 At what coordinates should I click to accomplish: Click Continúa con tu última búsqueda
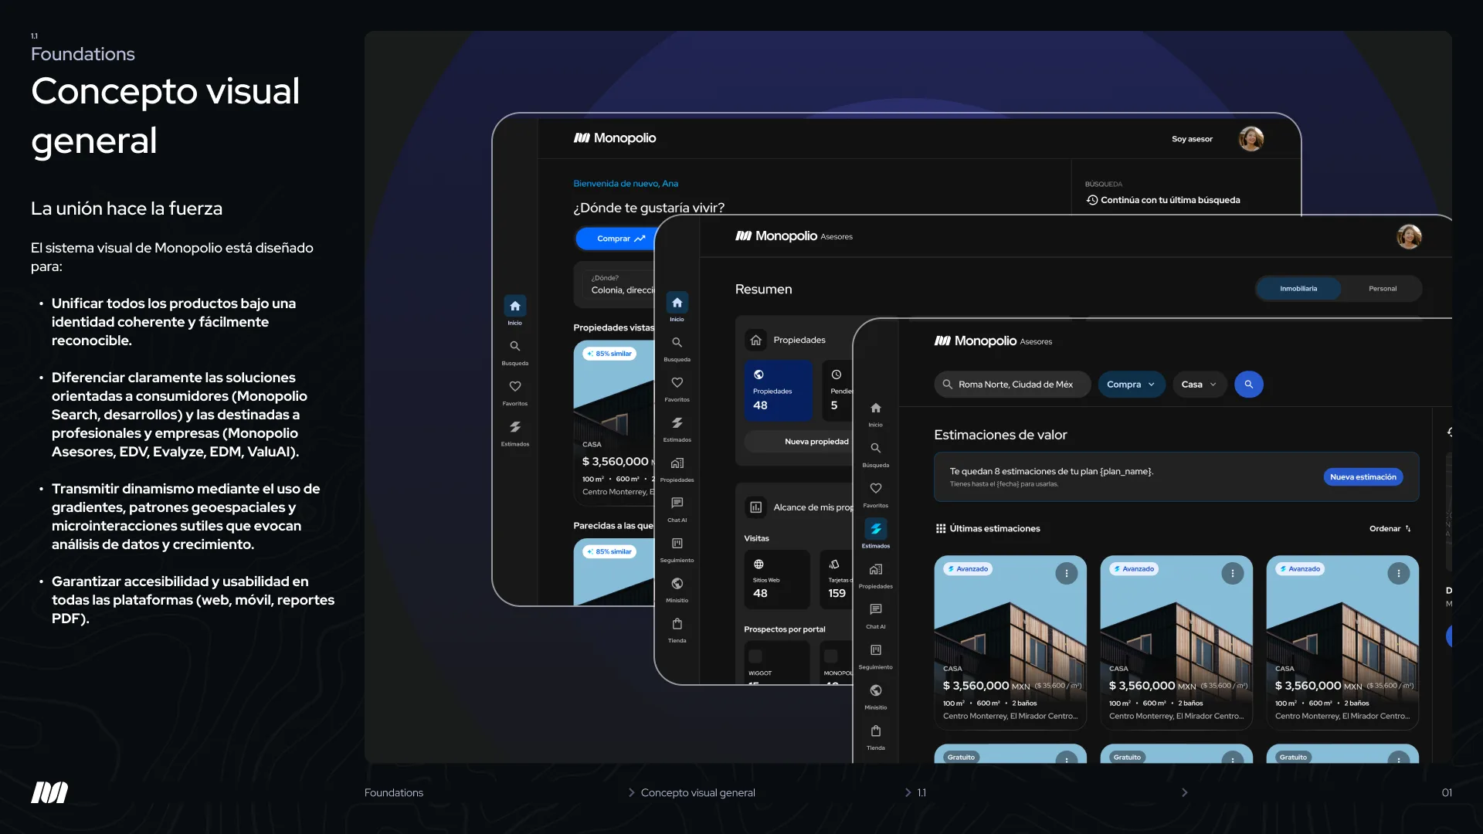(1163, 200)
